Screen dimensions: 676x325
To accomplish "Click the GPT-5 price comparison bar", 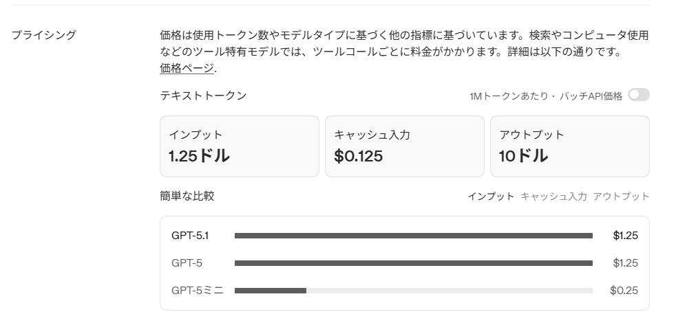I will point(413,263).
